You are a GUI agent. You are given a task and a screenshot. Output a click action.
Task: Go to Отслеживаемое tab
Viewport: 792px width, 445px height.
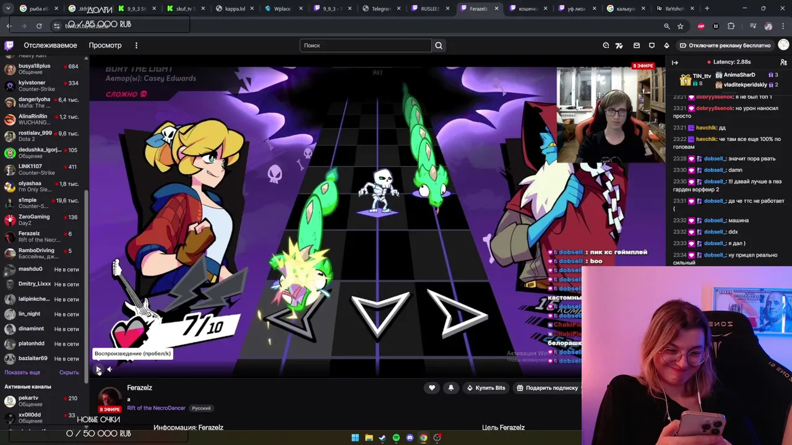click(50, 45)
